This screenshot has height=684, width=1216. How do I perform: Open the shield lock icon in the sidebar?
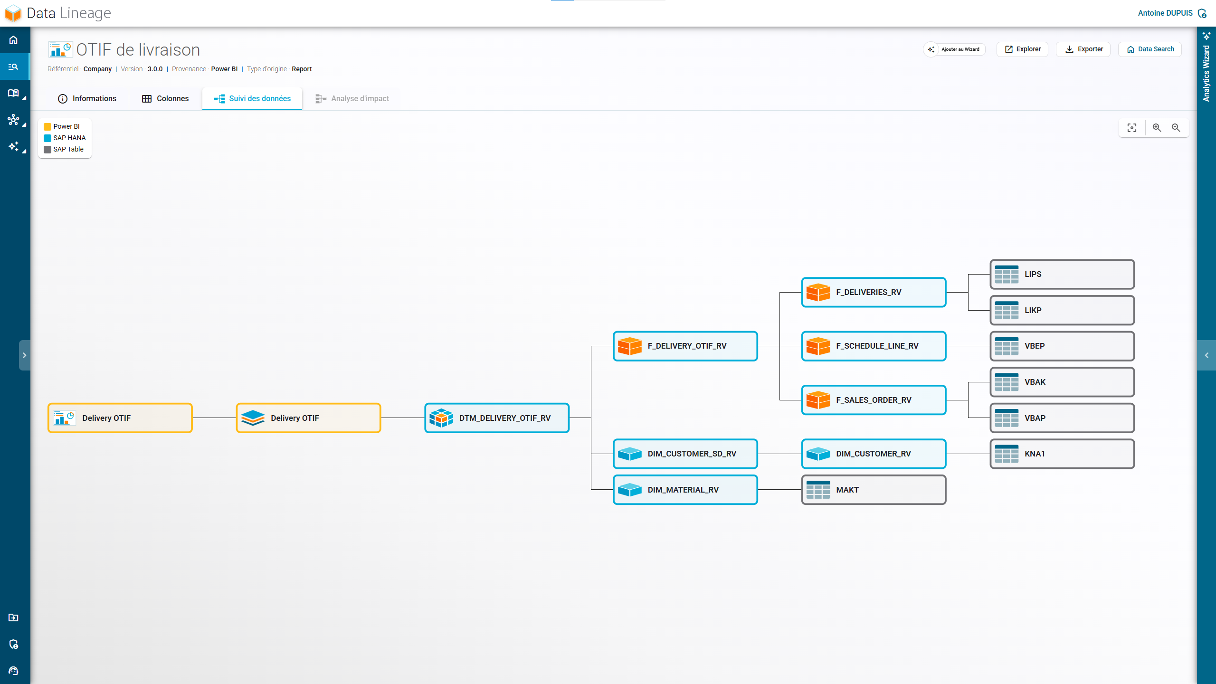pos(13,644)
